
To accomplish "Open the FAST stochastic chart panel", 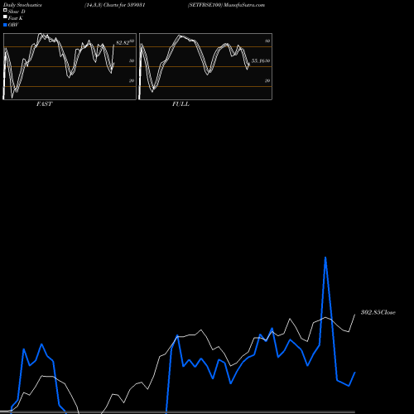I will [x=70, y=66].
